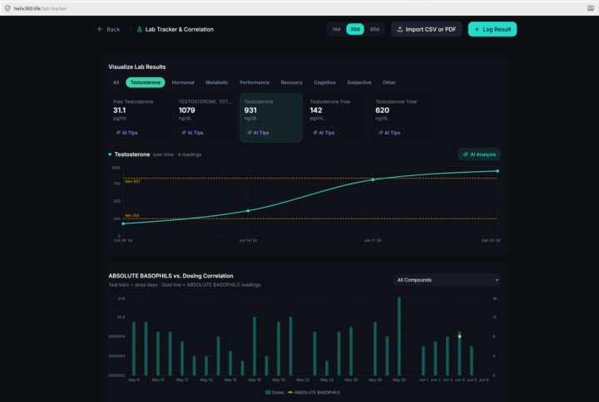This screenshot has width=599, height=402.
Task: Click the plus icon in Log Result
Action: coord(477,29)
